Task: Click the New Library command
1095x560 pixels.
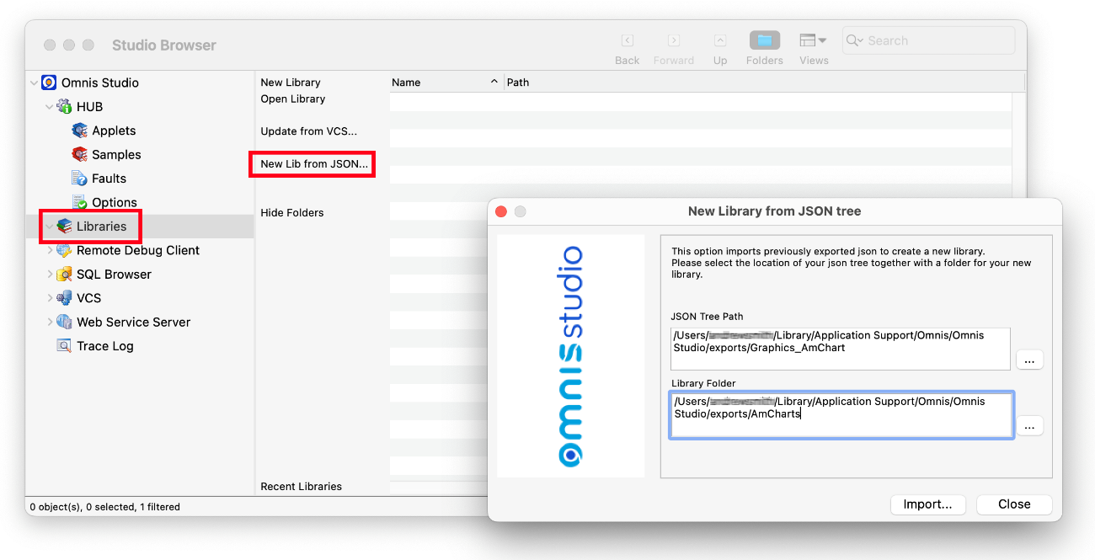Action: [291, 83]
